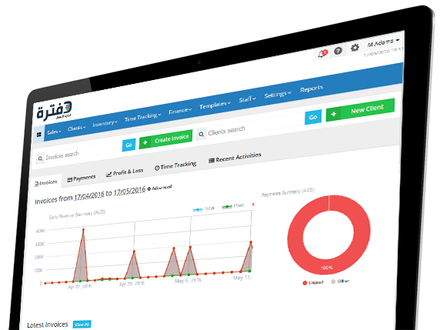This screenshot has height=330, width=443.
Task: Switch to the Payments tab
Action: (82, 178)
